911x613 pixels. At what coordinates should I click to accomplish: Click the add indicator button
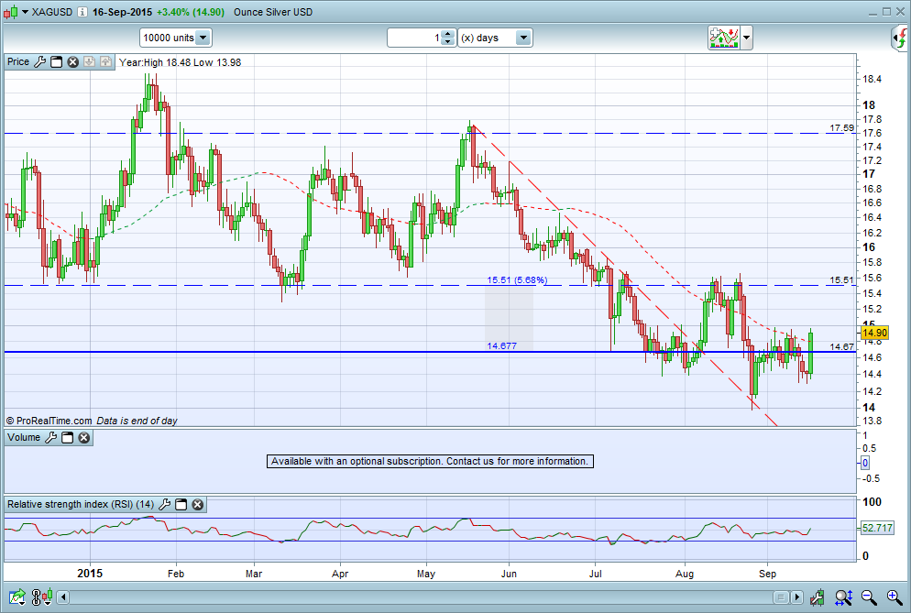click(723, 38)
